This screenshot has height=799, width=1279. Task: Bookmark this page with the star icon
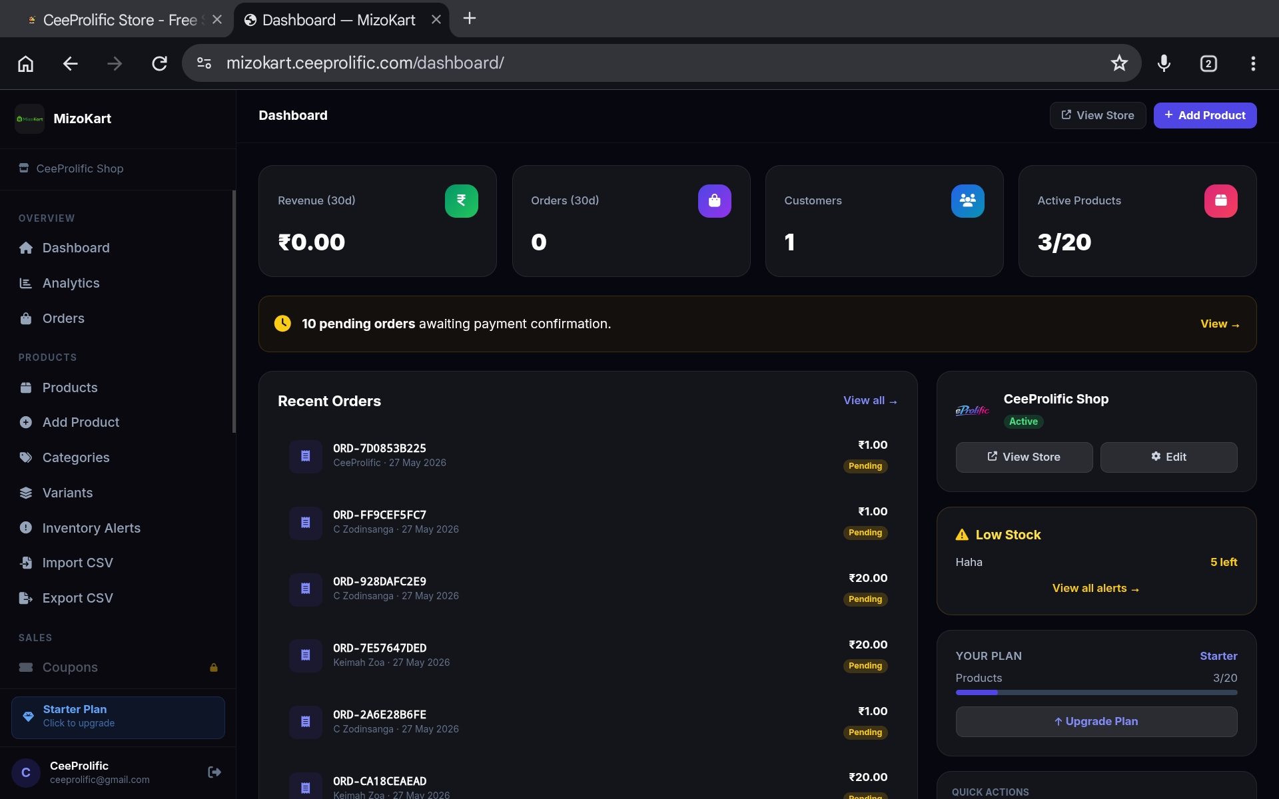(1119, 63)
